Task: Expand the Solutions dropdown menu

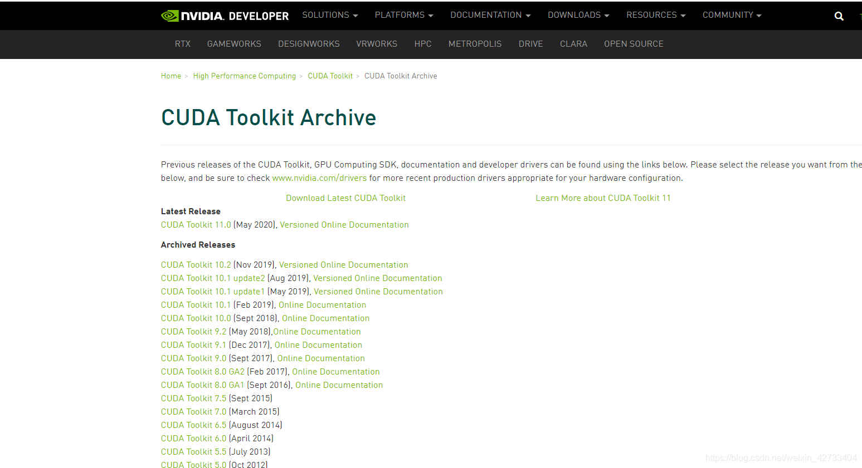Action: pyautogui.click(x=330, y=15)
